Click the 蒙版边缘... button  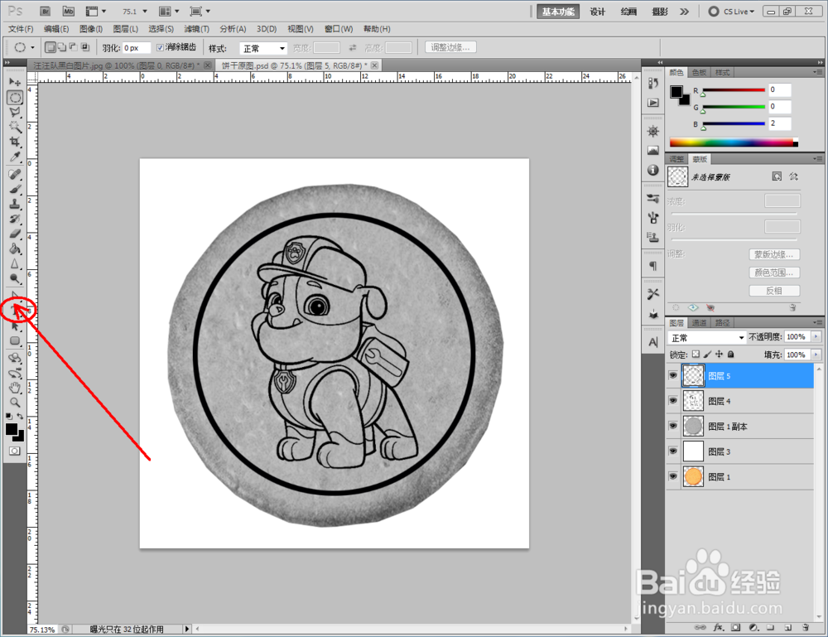pyautogui.click(x=773, y=254)
